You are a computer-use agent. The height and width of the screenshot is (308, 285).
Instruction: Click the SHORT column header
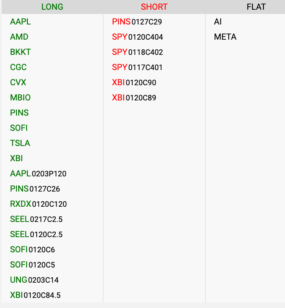tap(154, 7)
